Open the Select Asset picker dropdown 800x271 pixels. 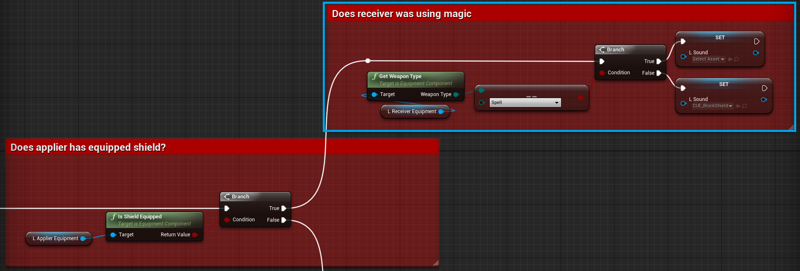(708, 59)
